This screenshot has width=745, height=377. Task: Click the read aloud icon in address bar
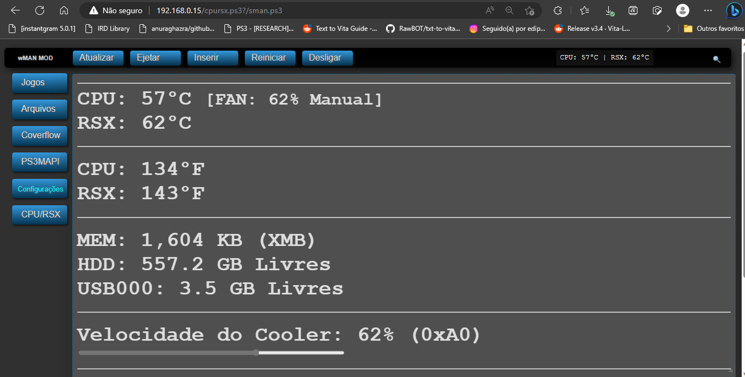pos(489,10)
